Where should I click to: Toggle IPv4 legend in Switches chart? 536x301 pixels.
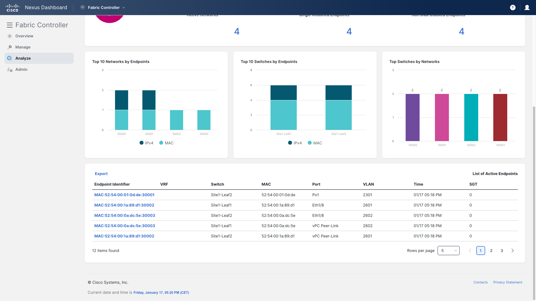click(x=295, y=143)
